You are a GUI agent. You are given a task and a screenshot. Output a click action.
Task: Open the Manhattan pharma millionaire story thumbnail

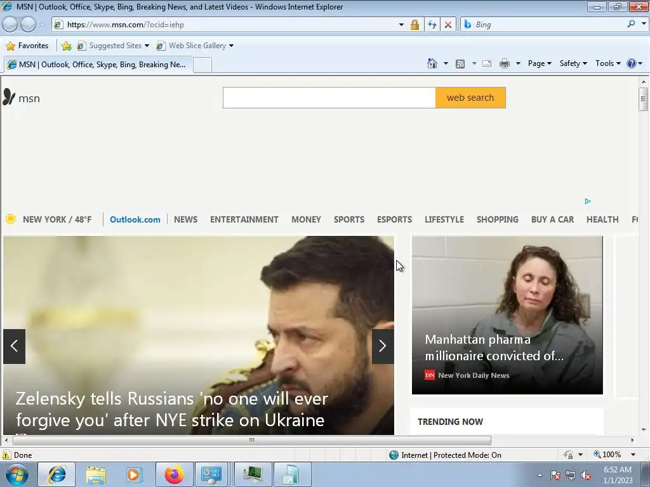[x=507, y=315]
